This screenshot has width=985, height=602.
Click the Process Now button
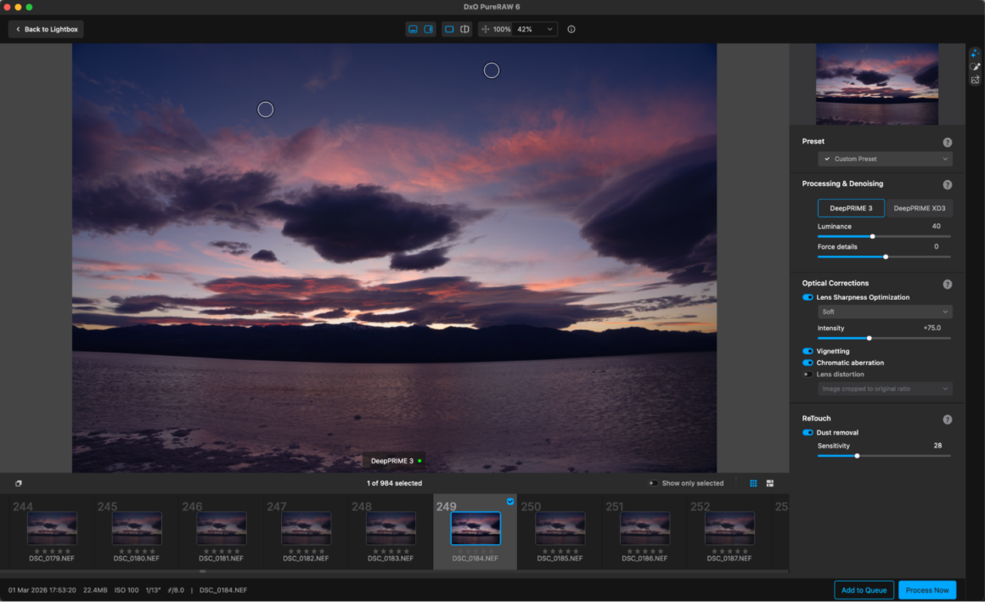[927, 589]
